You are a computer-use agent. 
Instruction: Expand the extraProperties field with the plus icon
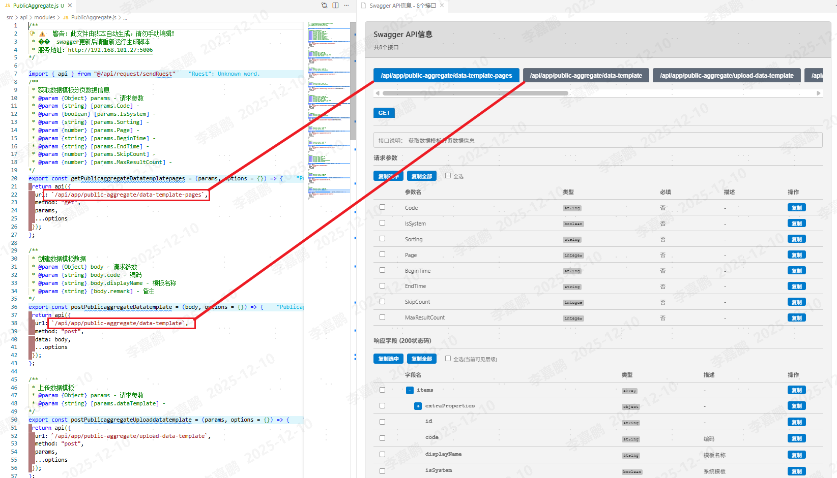point(418,406)
